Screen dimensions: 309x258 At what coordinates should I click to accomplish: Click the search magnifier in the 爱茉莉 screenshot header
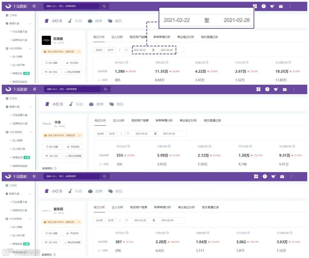click(104, 176)
